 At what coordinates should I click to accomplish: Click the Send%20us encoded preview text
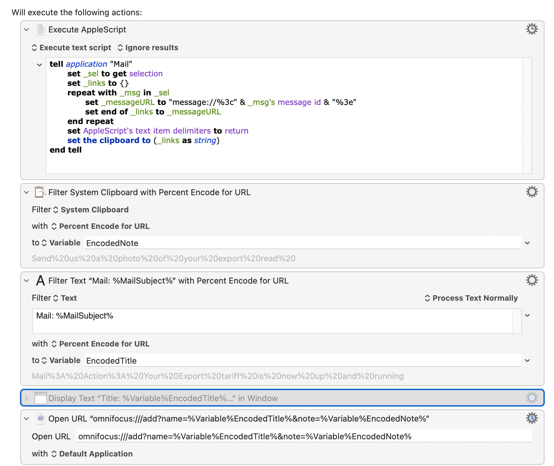(x=163, y=258)
